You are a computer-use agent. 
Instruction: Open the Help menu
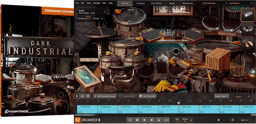[x=110, y=3]
